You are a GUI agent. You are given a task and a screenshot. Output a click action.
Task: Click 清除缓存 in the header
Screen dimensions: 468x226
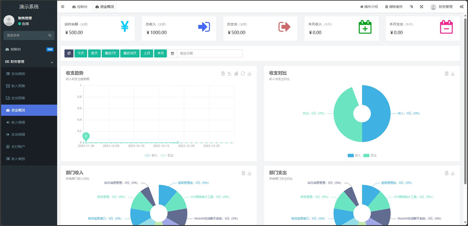(394, 7)
